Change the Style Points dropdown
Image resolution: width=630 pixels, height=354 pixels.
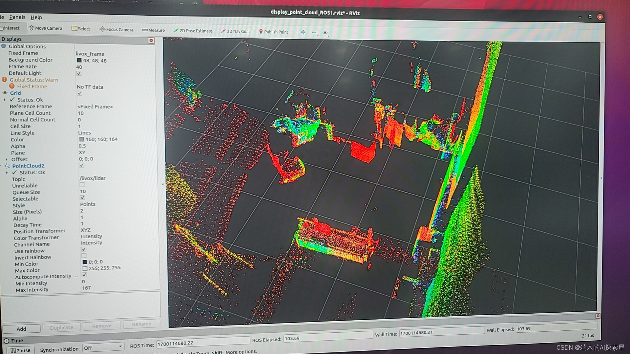tap(88, 204)
